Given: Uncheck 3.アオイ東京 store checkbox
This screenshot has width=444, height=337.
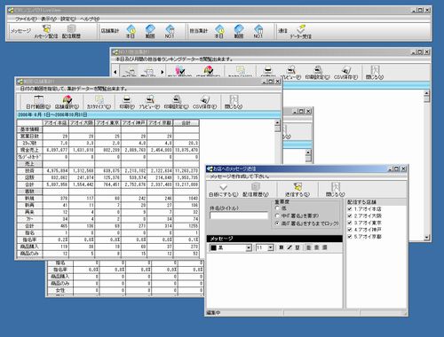Looking at the screenshot, I should pyautogui.click(x=350, y=223).
